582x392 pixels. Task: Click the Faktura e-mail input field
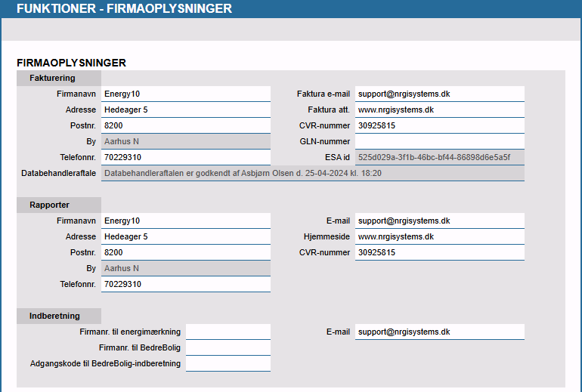(x=439, y=94)
